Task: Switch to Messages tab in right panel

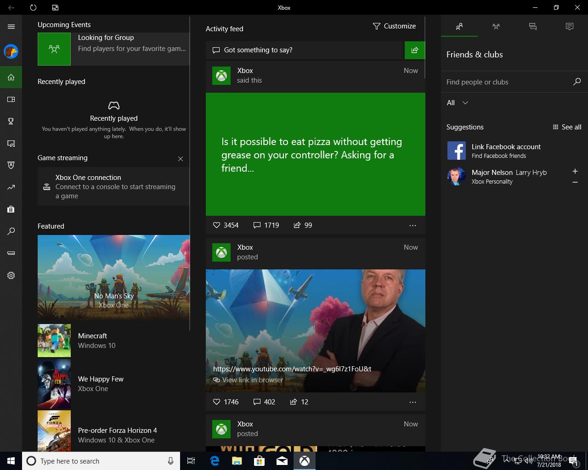Action: 533,27
